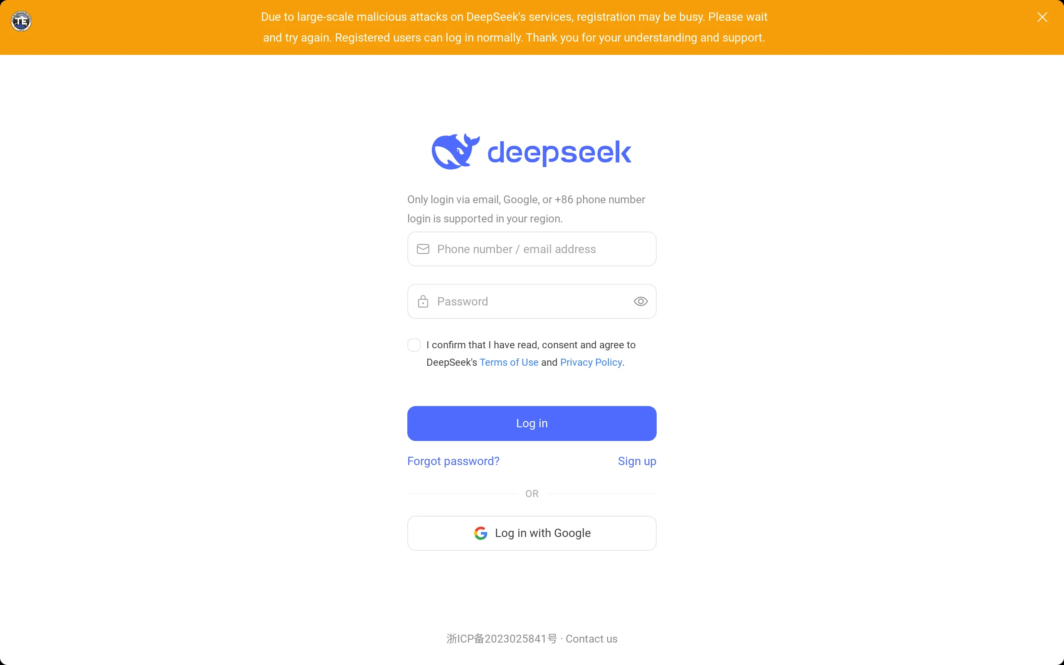This screenshot has height=665, width=1064.
Task: Click the lock icon in password field
Action: 424,301
